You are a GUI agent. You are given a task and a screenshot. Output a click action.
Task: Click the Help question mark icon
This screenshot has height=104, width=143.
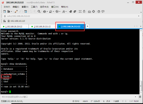coord(99,11)
